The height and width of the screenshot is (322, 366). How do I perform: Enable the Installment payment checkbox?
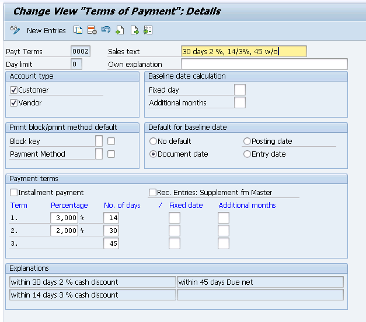coord(13,192)
